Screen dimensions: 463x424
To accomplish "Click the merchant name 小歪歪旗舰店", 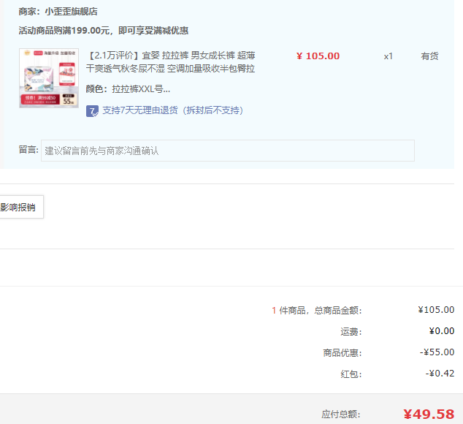I will [71, 12].
